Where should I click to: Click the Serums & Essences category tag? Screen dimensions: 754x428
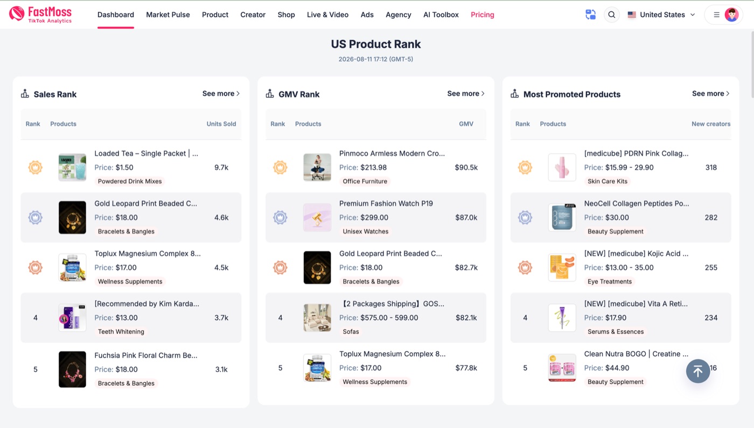[x=616, y=332]
